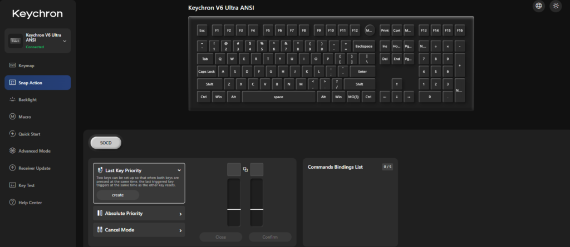Select the Ctrl key left of Win
Viewport: 570px width, 247px height.
point(204,97)
